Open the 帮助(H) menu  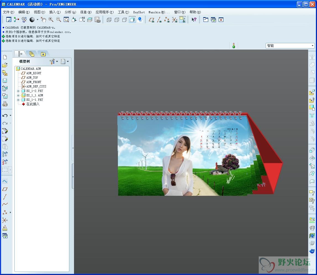coord(195,12)
